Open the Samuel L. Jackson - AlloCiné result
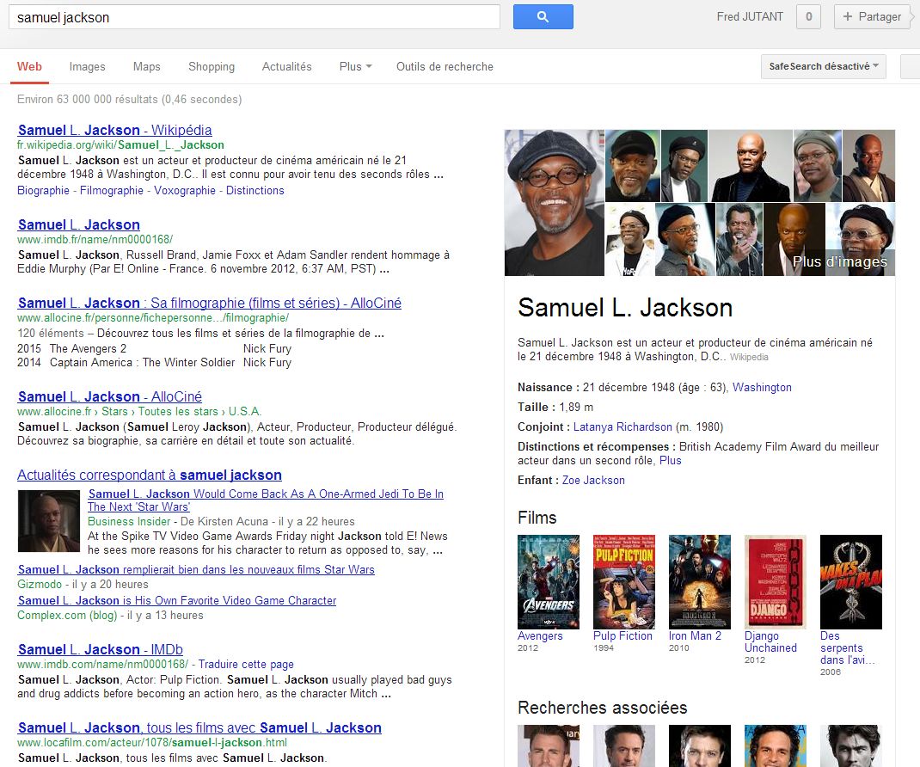 coord(110,396)
